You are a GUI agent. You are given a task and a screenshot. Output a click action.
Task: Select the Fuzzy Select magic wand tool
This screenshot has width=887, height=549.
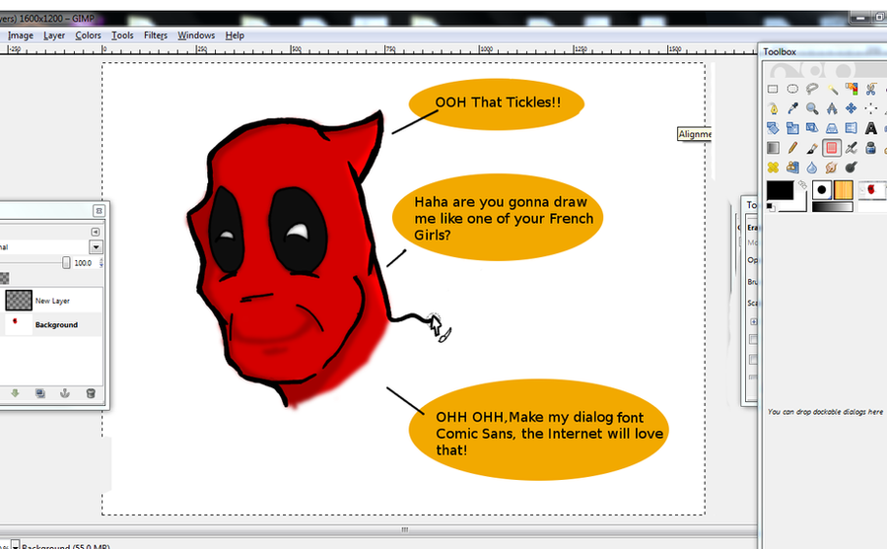pyautogui.click(x=832, y=89)
